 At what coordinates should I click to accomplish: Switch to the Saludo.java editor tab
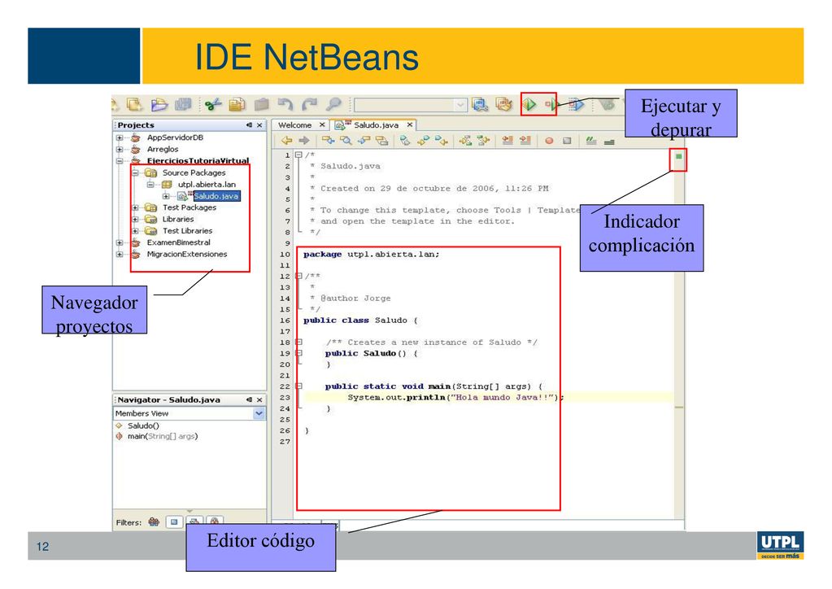[x=376, y=125]
